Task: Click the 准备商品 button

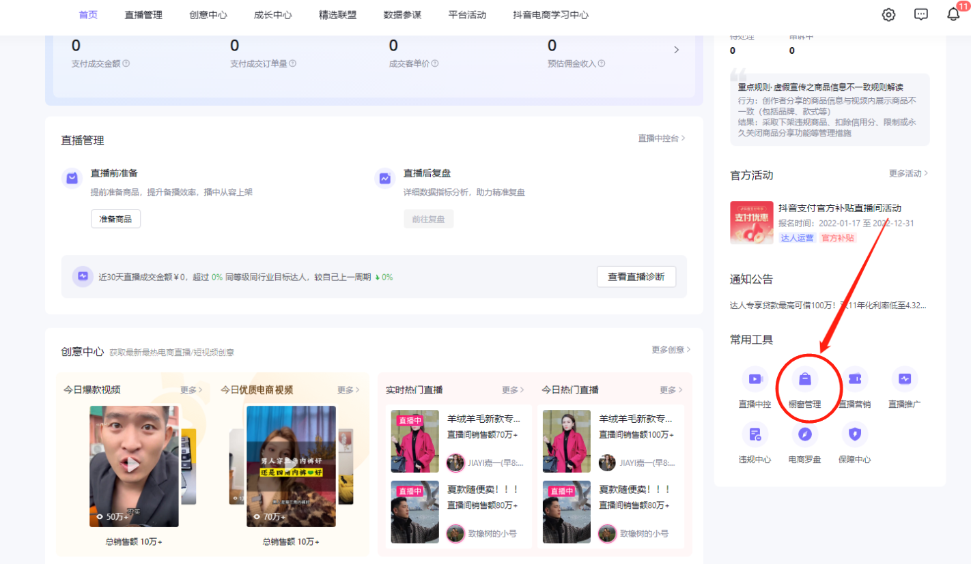Action: [115, 219]
